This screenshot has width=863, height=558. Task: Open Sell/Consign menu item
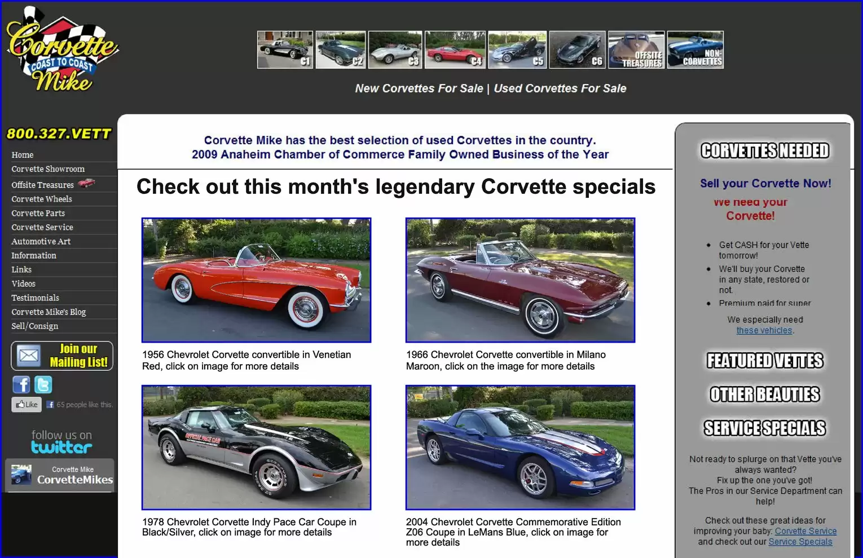tap(35, 326)
